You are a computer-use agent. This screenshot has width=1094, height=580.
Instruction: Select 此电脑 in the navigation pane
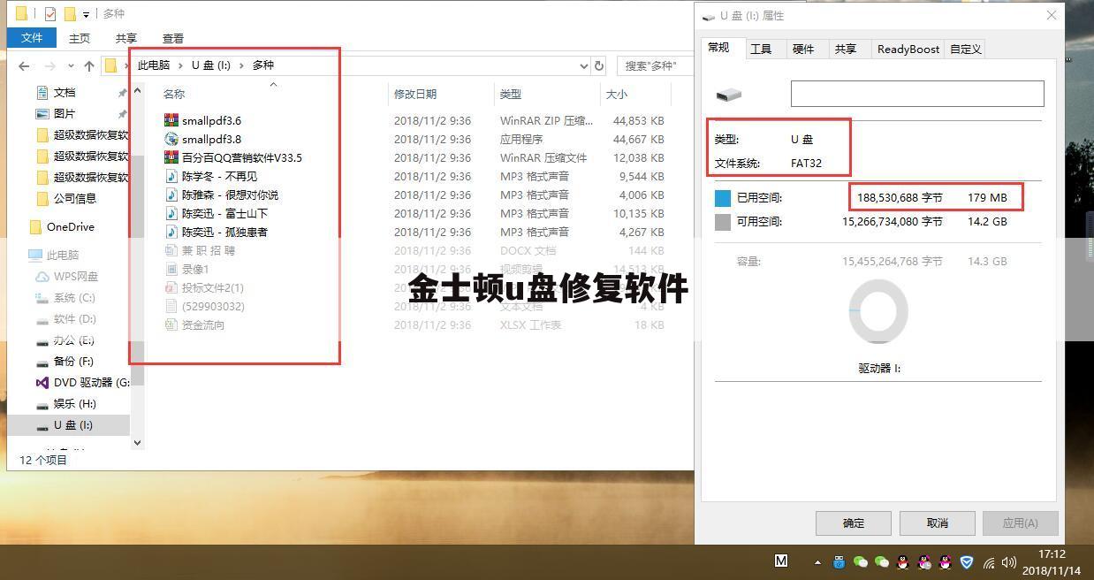[x=62, y=255]
